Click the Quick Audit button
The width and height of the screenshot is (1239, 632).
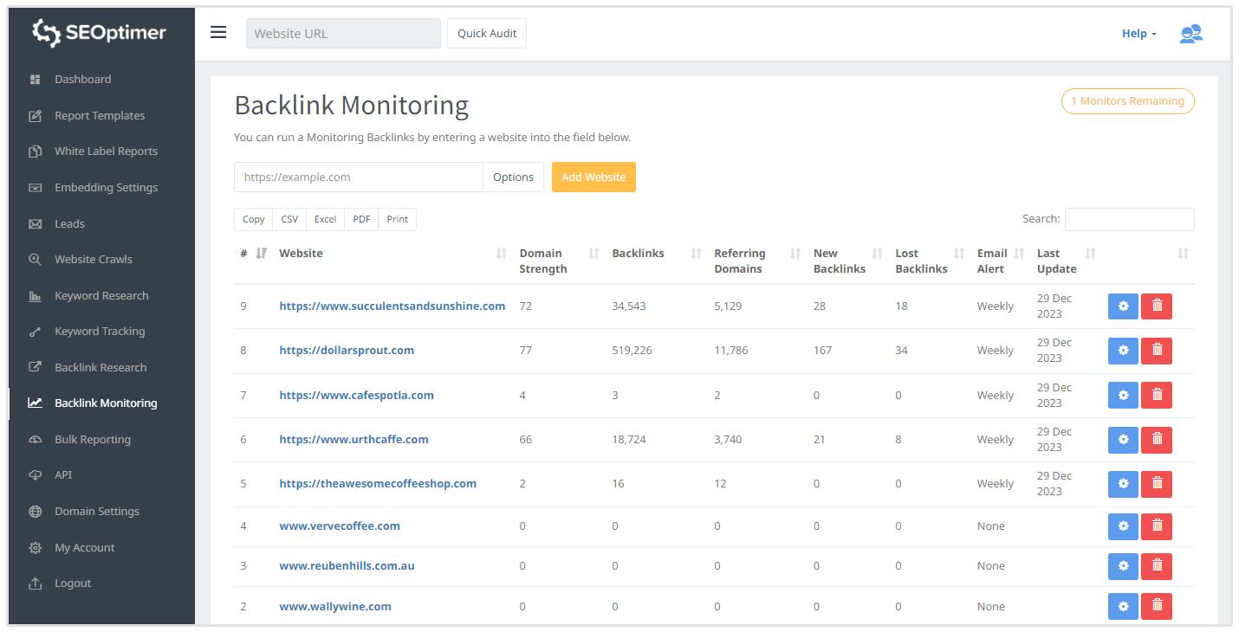pos(487,33)
